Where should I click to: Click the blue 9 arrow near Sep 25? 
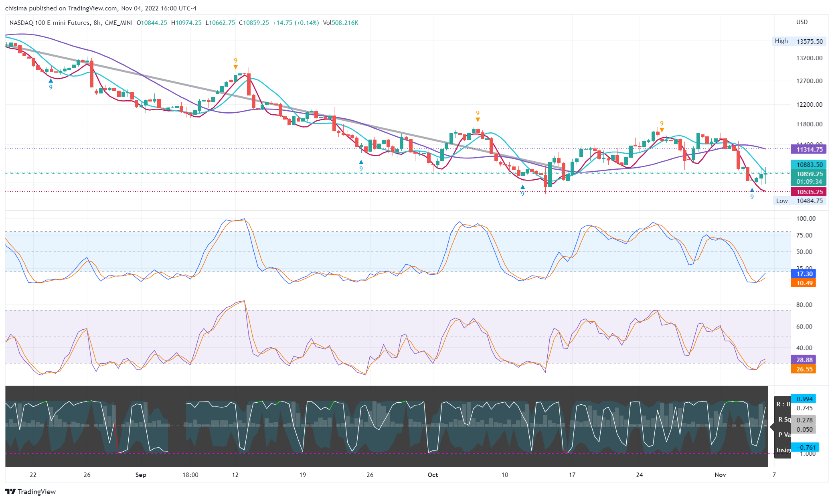point(361,165)
